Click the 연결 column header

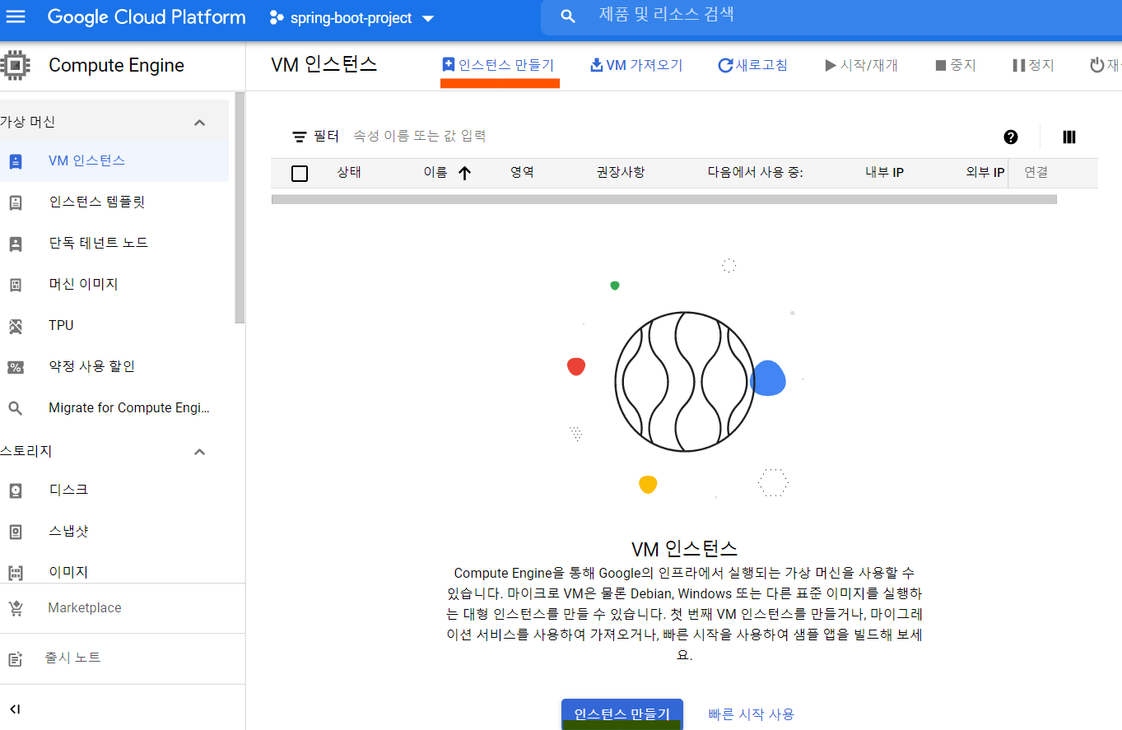point(1036,173)
